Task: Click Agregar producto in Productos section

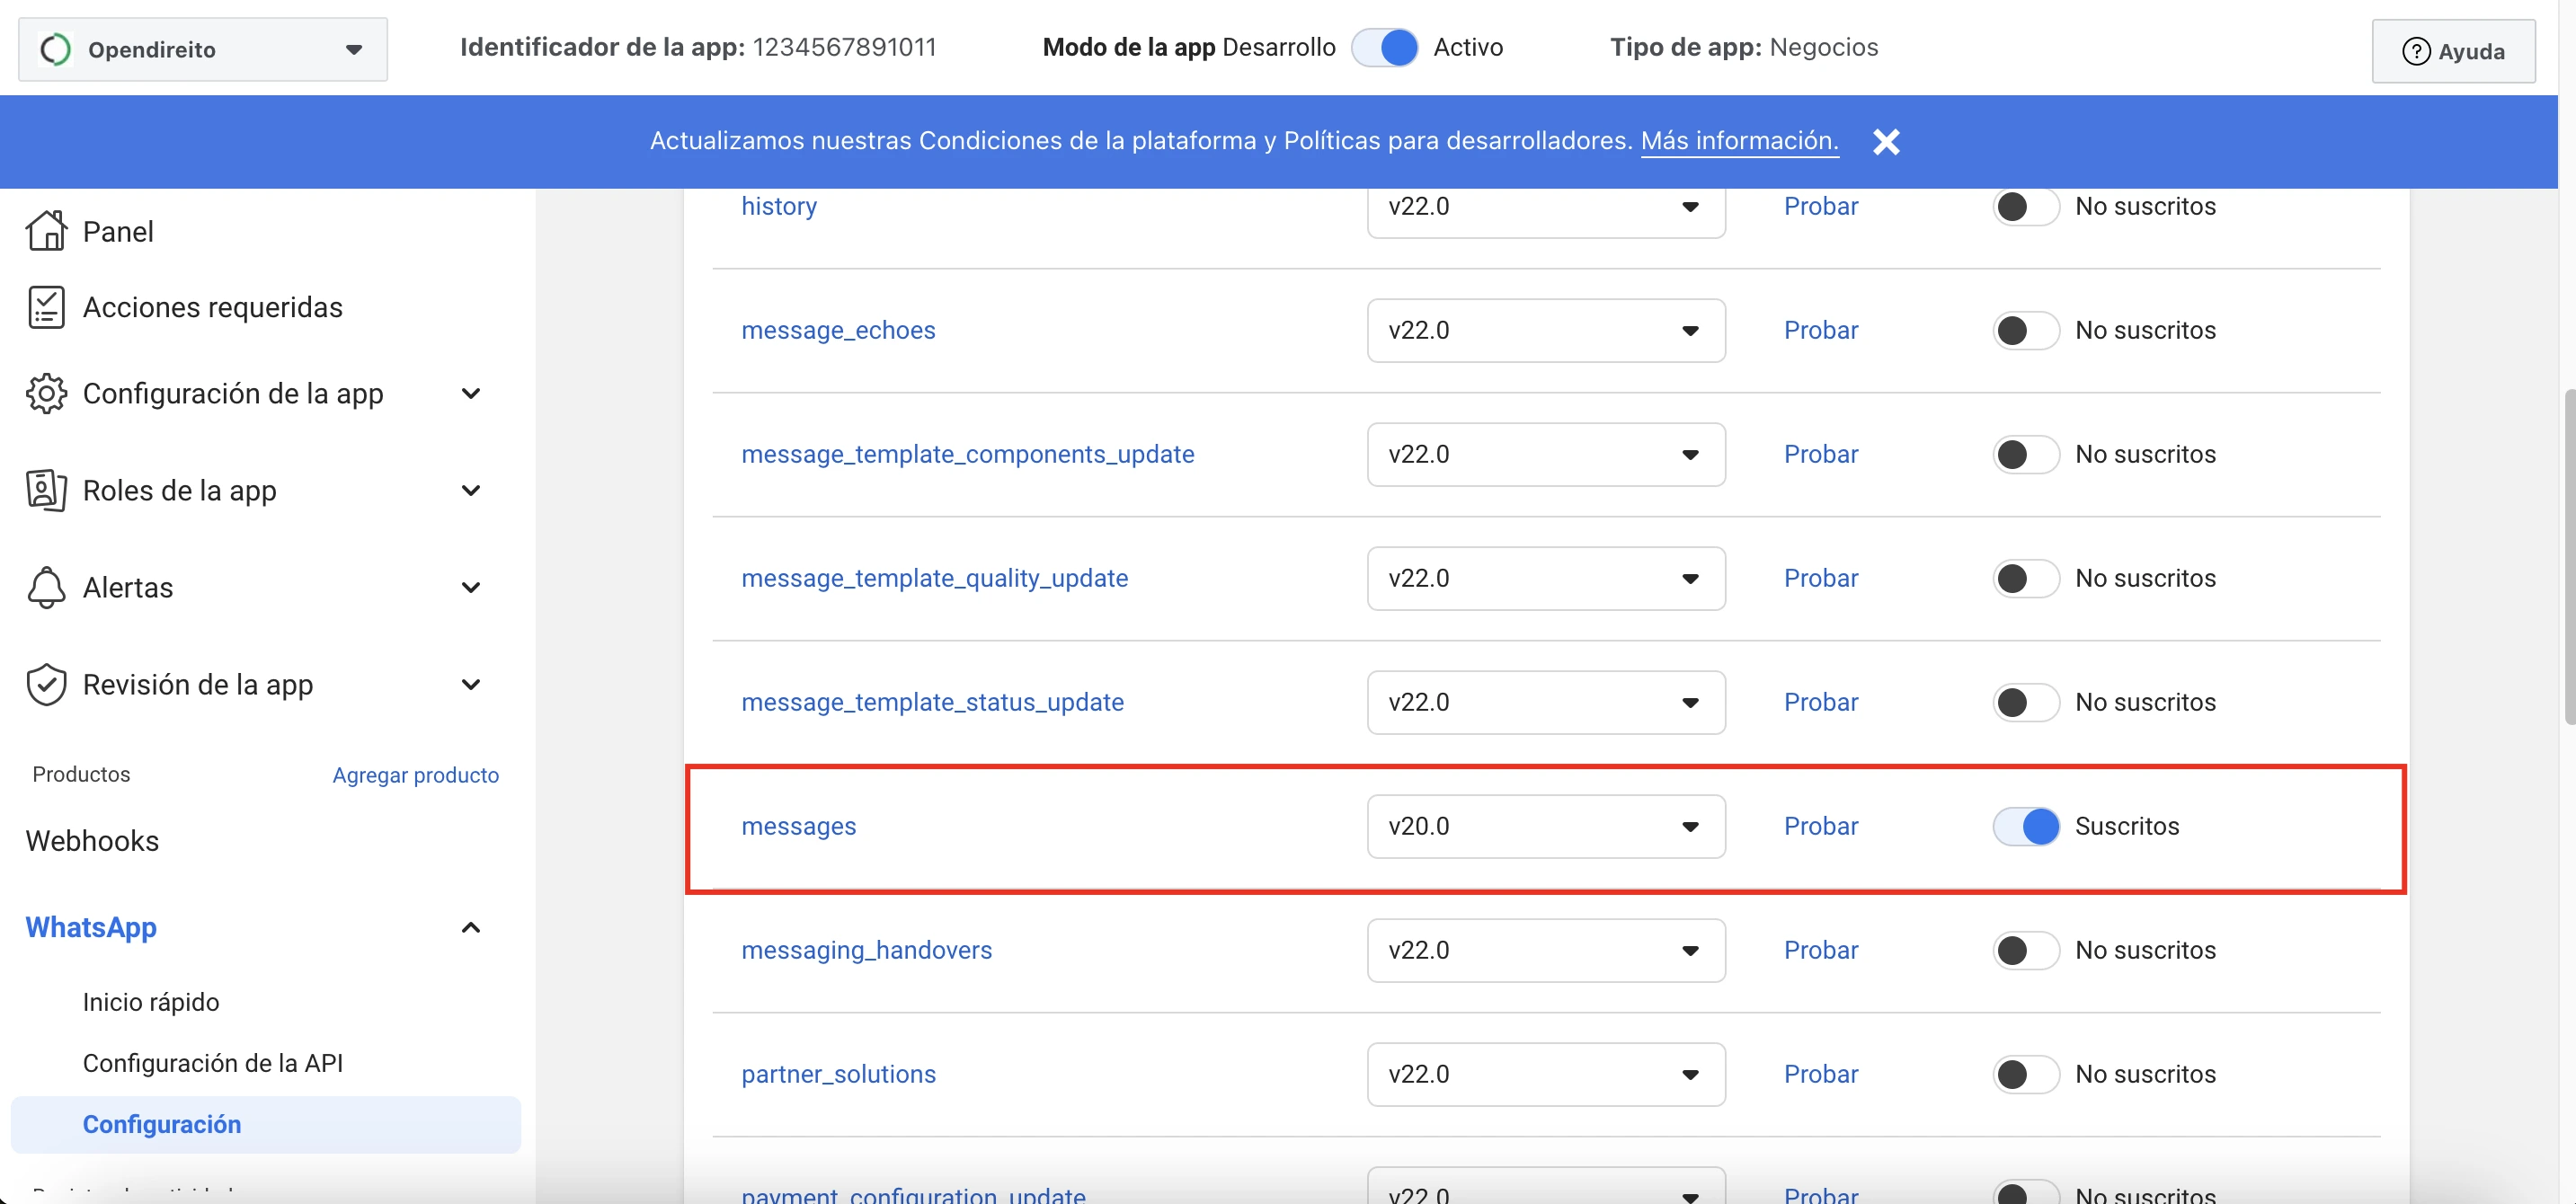Action: [415, 775]
